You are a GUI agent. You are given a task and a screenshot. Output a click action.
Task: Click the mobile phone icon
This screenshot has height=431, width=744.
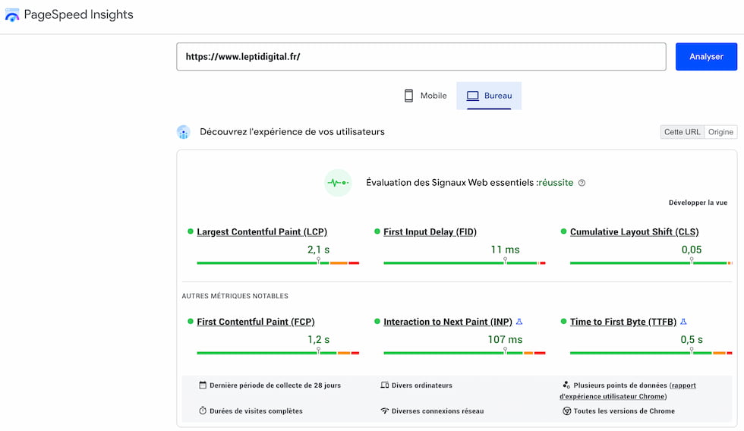(408, 96)
